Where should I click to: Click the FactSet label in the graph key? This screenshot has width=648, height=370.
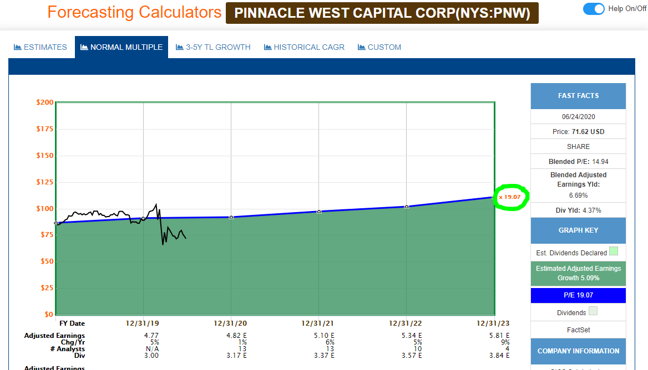click(x=578, y=330)
